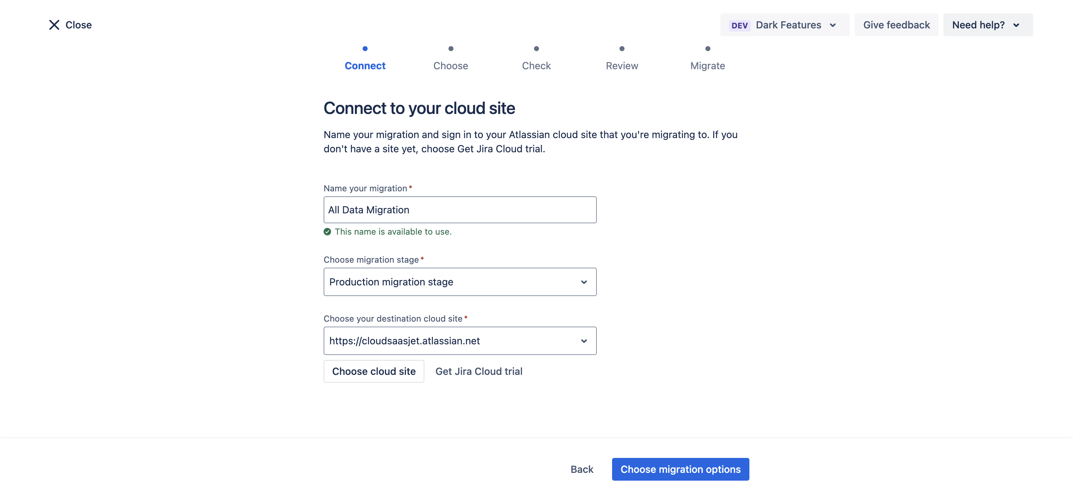Click the Choose step dot
The width and height of the screenshot is (1073, 492).
click(451, 49)
